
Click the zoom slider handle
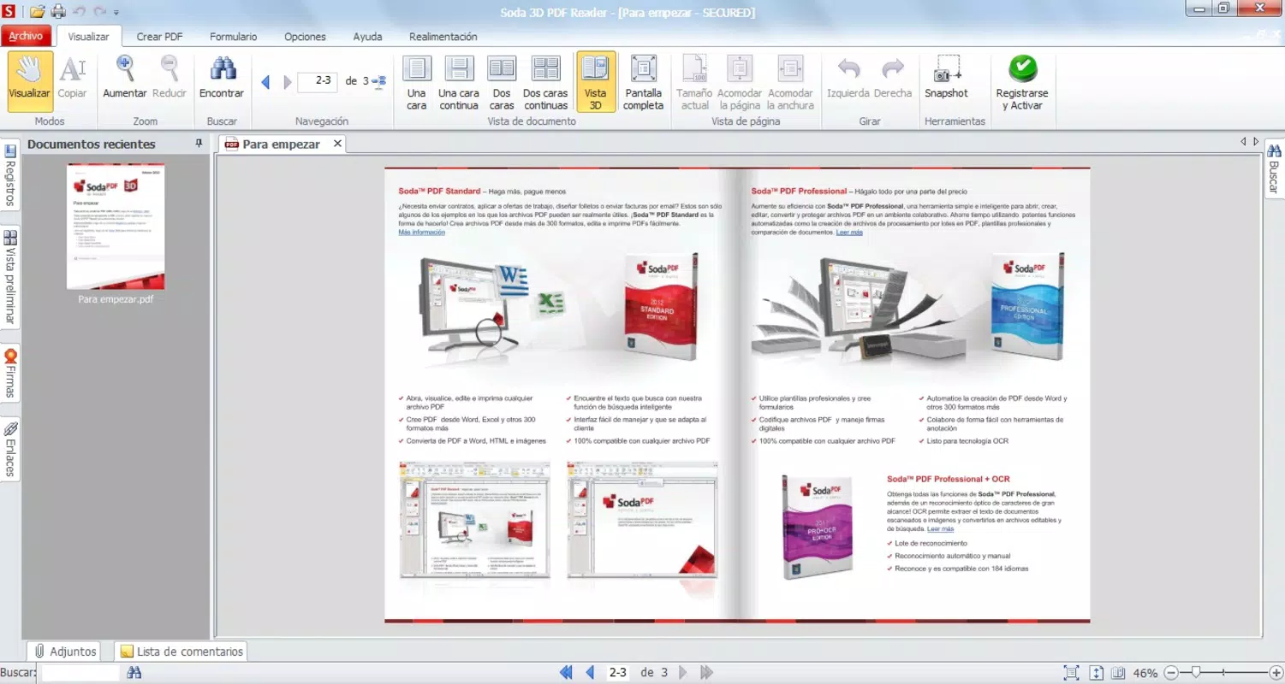coord(1196,673)
